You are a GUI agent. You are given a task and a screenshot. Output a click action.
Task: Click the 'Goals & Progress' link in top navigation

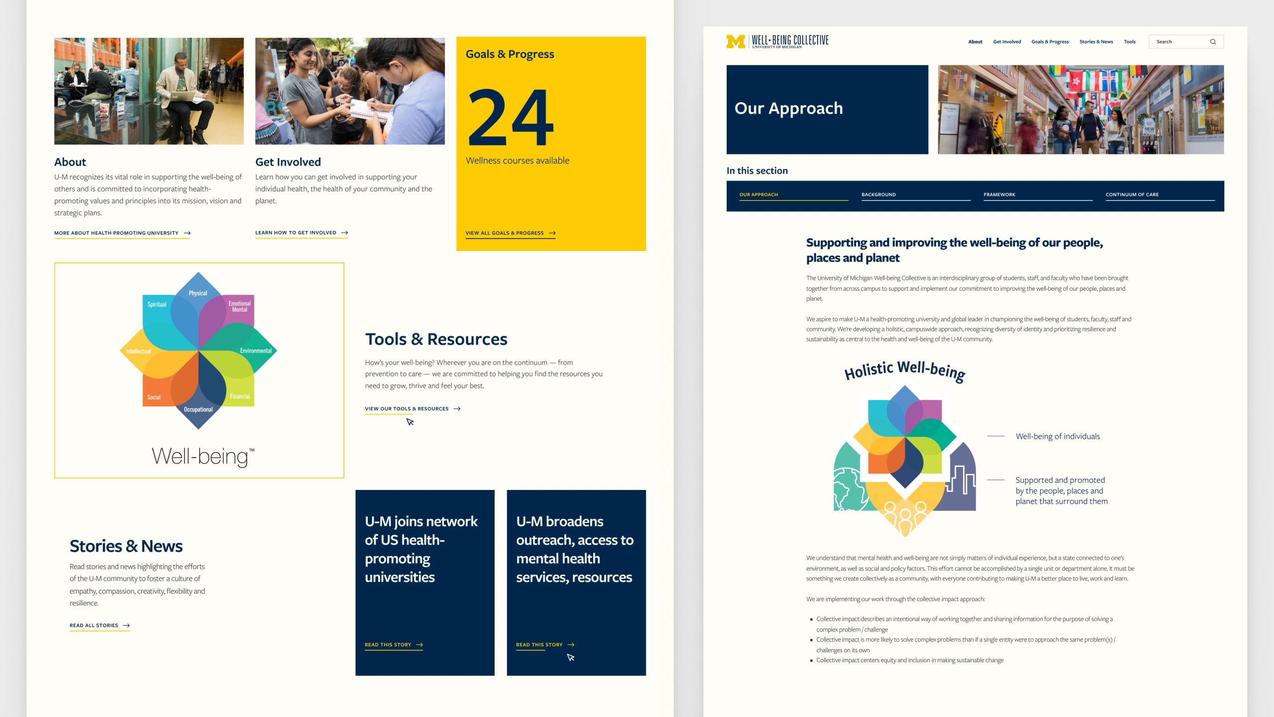coord(1050,41)
